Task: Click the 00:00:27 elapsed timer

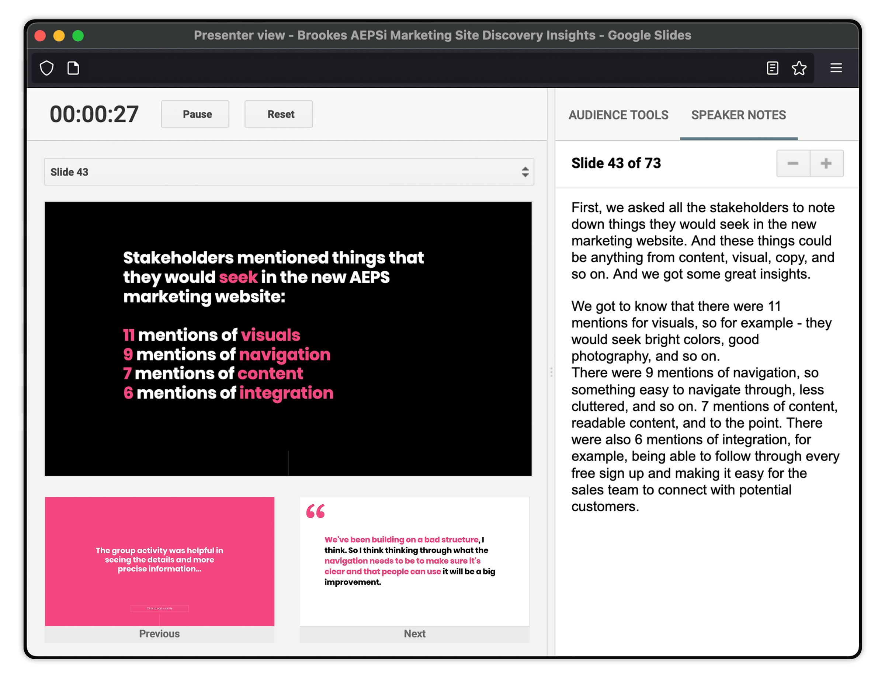Action: click(x=94, y=114)
